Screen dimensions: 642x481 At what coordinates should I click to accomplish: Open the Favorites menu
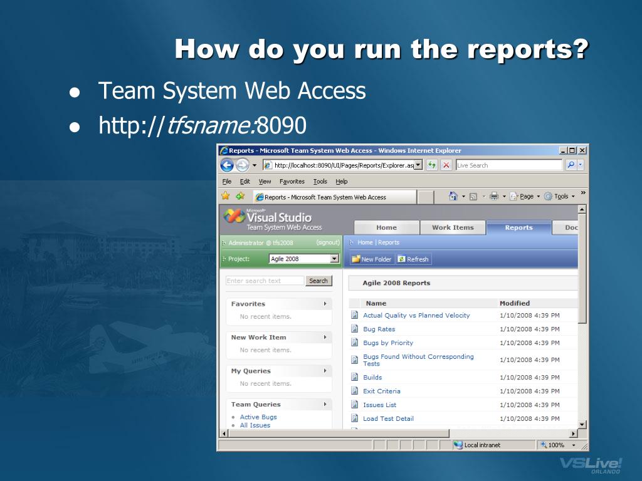[x=292, y=181]
